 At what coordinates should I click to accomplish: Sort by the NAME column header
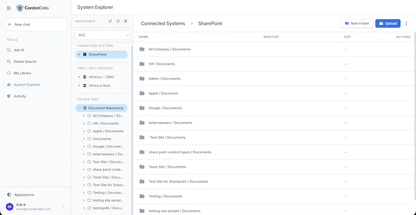(144, 37)
